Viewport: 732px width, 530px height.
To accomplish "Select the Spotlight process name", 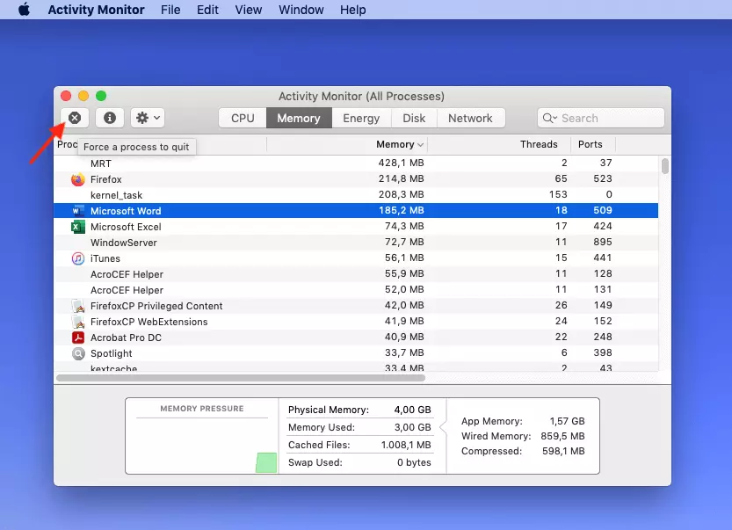I will [x=111, y=353].
